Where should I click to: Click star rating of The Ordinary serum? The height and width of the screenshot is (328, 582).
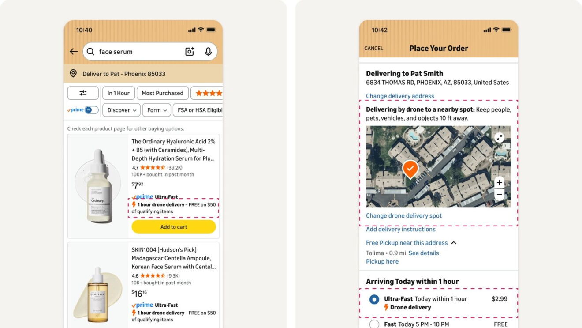(x=153, y=167)
